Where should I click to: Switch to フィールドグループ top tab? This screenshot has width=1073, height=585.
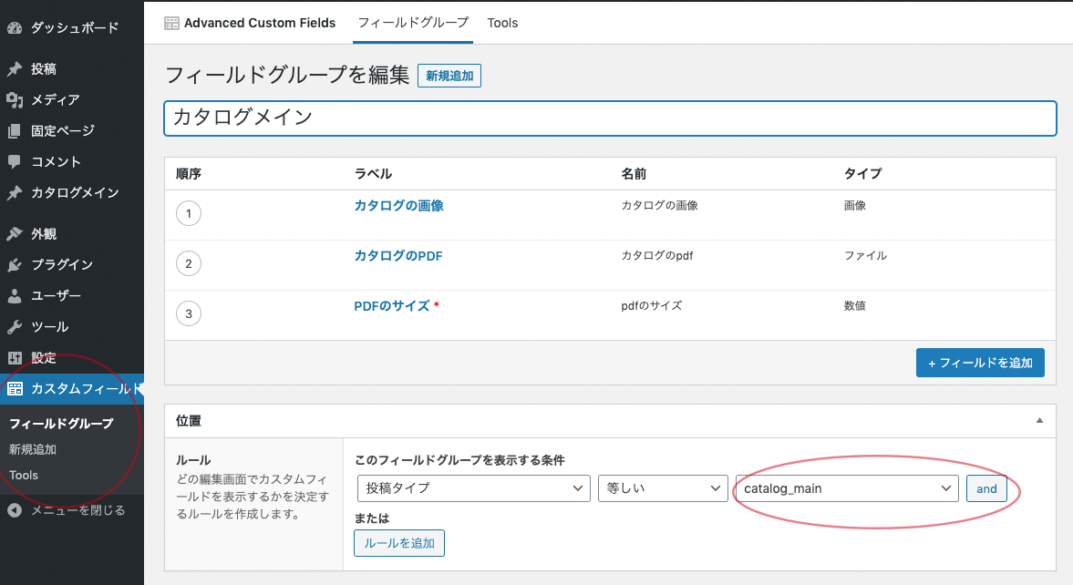tap(413, 23)
